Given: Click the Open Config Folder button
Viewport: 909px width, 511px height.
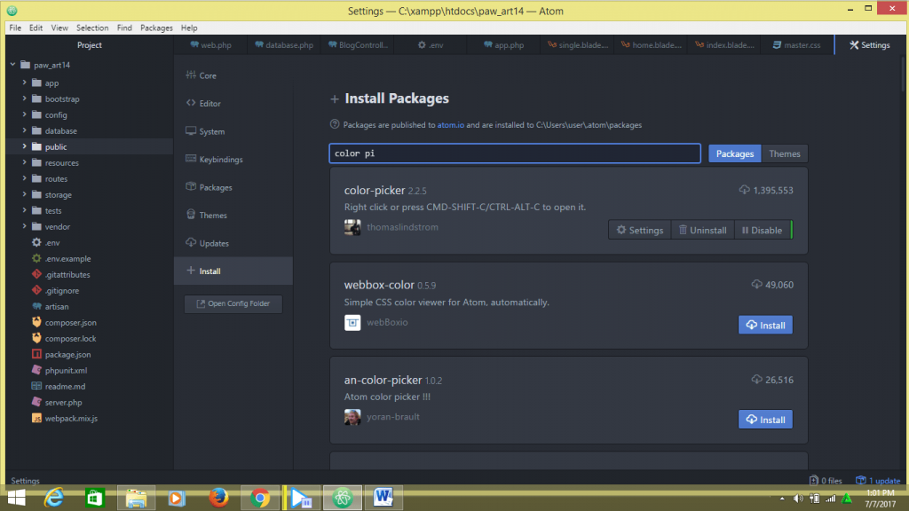Looking at the screenshot, I should [x=233, y=303].
